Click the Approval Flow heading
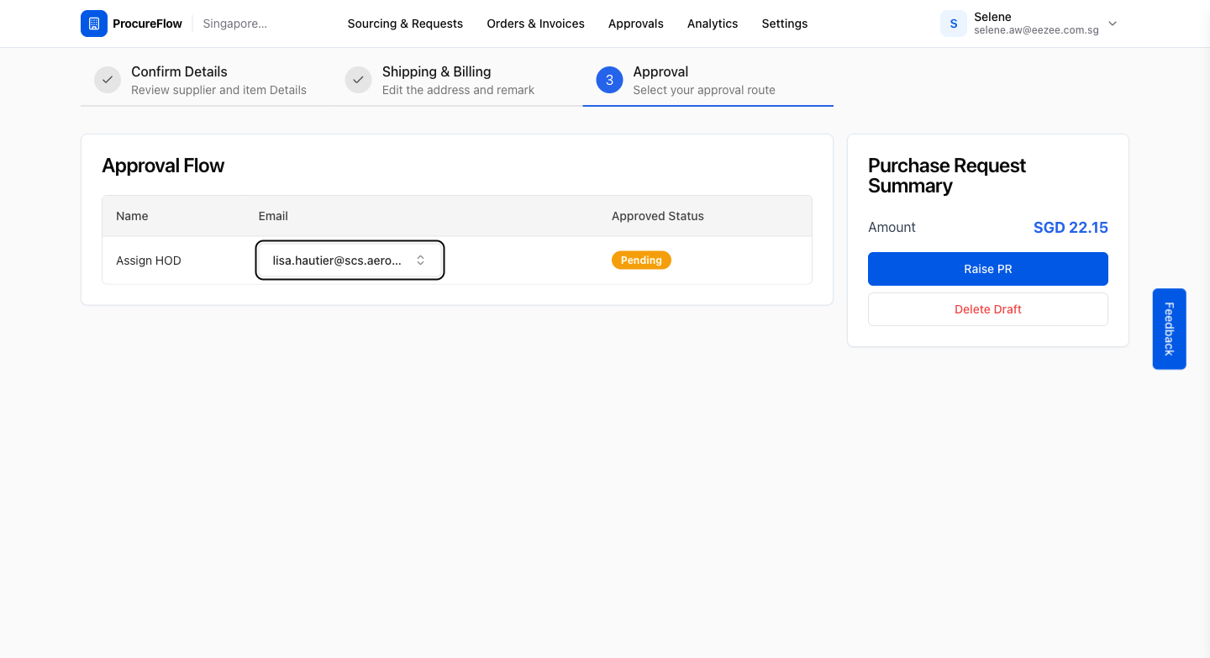Image resolution: width=1210 pixels, height=658 pixels. tap(163, 166)
